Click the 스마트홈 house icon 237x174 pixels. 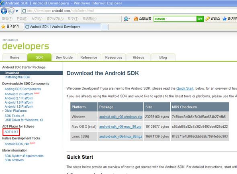[136, 19]
